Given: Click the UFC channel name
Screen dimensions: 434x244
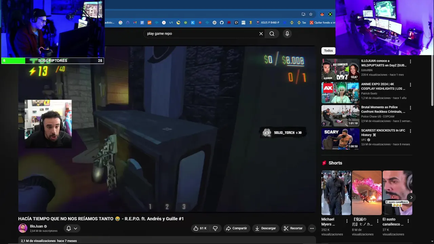Looking at the screenshot, I should 363,140.
